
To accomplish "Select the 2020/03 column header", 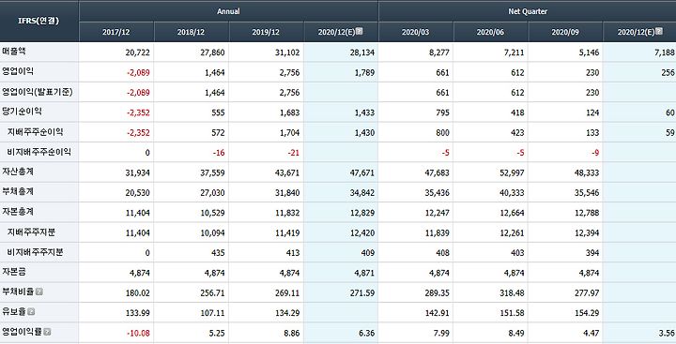I will (416, 32).
